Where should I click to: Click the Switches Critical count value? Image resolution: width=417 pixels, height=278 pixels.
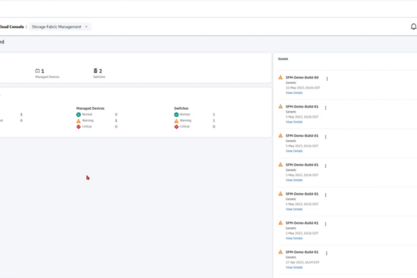214,127
